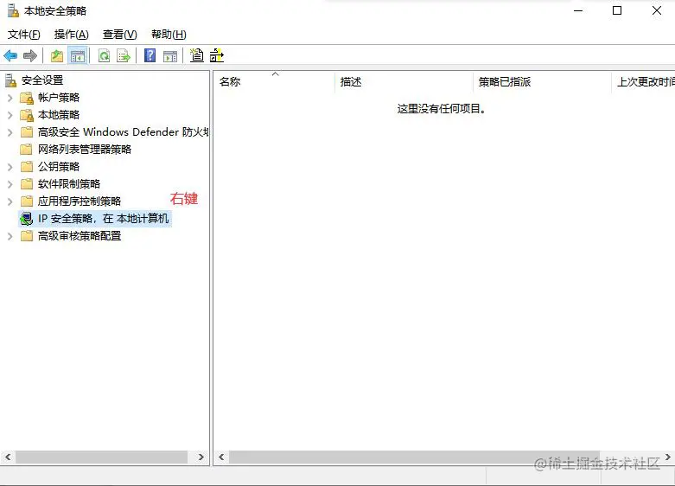Click left arrow of tree pane scrollbar
The image size is (675, 486).
coord(8,457)
